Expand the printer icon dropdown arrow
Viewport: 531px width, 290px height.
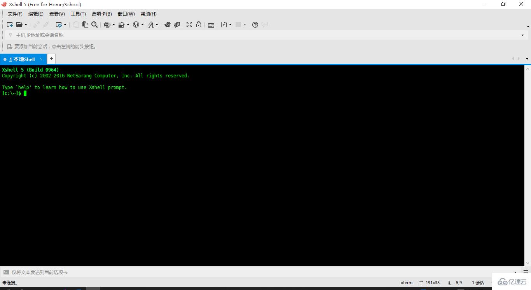click(x=114, y=24)
